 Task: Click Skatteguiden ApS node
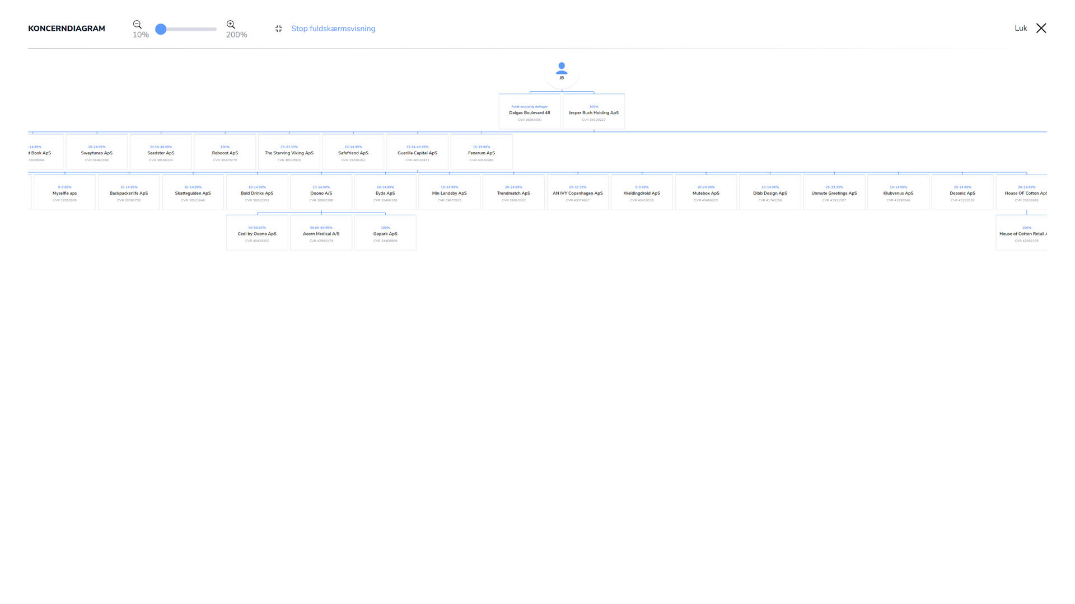(x=193, y=192)
